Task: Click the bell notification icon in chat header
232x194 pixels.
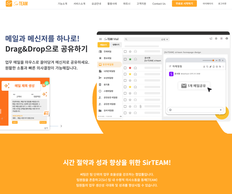Action: (x=214, y=67)
